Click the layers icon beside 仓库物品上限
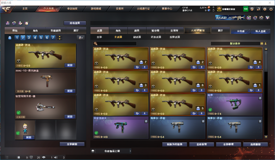275x160 pixels. tap(93, 151)
